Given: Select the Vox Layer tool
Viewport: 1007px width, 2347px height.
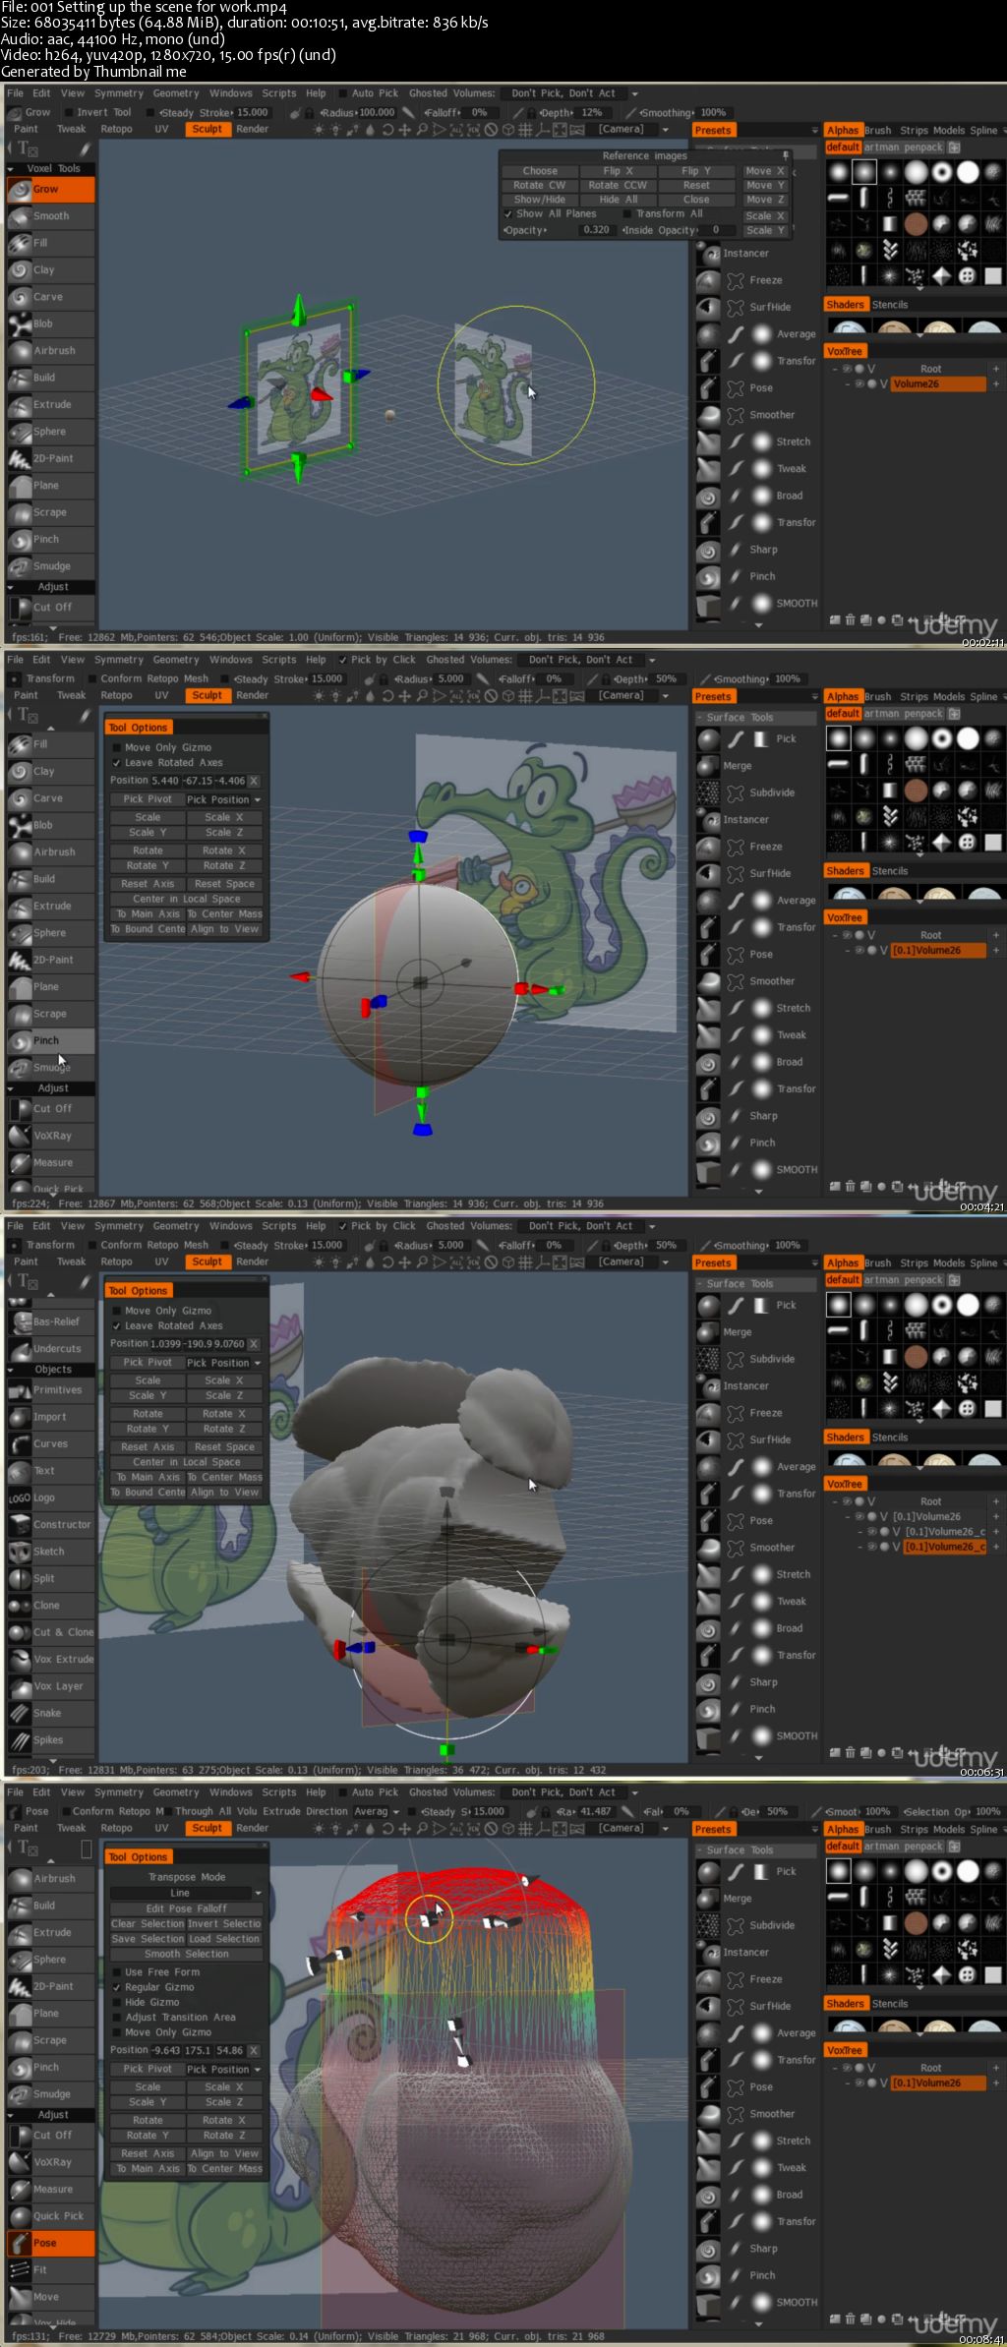Looking at the screenshot, I should pos(51,1685).
